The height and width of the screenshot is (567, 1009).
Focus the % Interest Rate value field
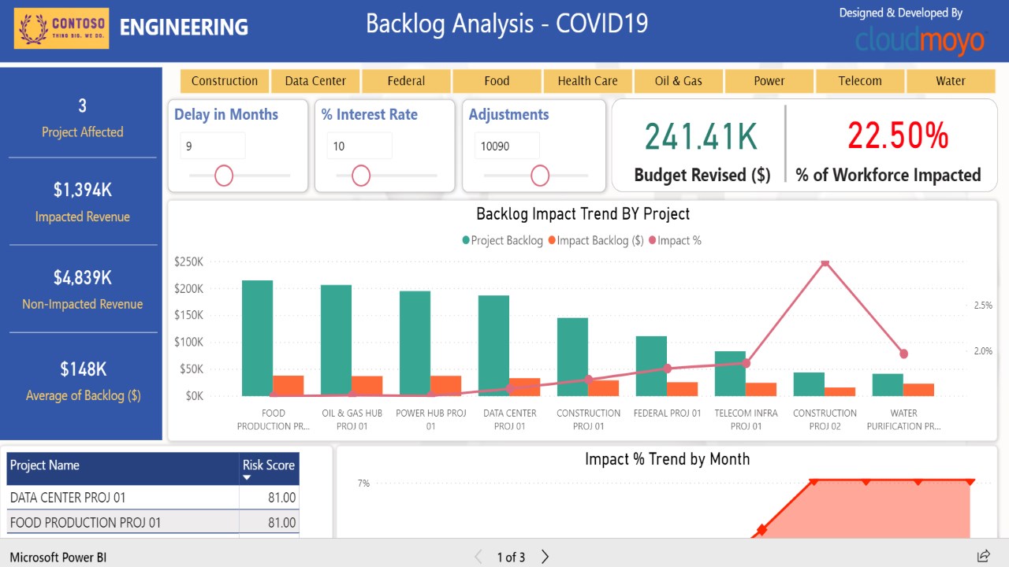point(359,146)
